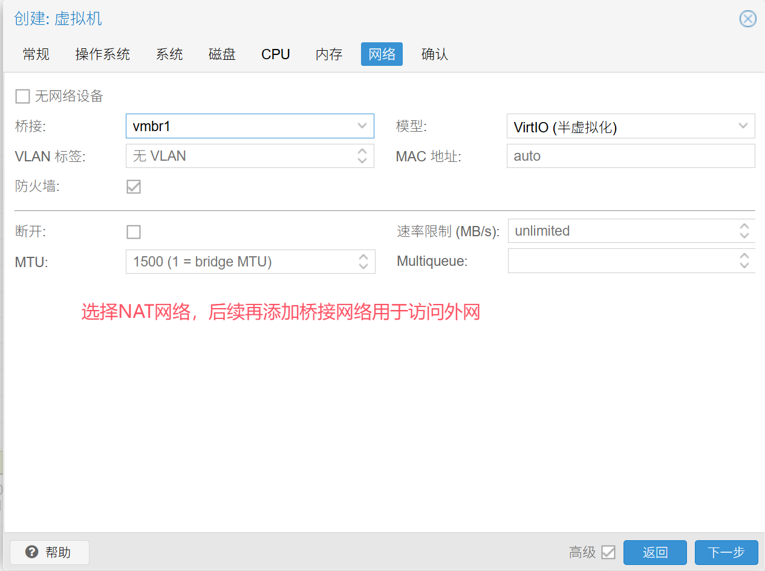765x571 pixels.
Task: Enable the no network device checkbox
Action: coord(22,96)
